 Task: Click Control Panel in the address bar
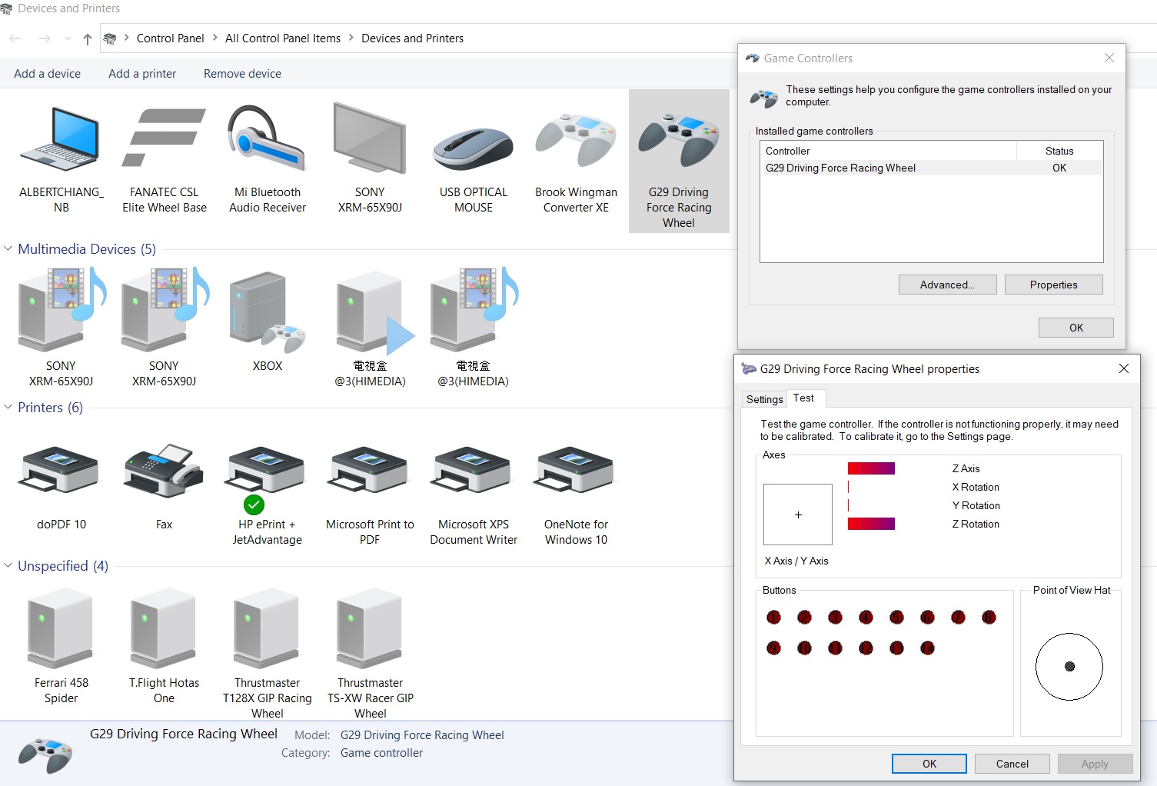coord(170,38)
